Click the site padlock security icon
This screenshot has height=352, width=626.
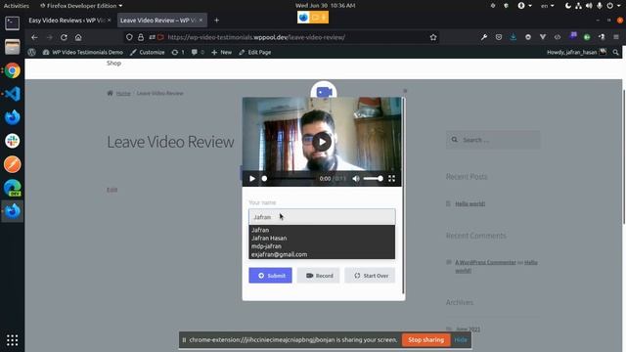tap(141, 37)
